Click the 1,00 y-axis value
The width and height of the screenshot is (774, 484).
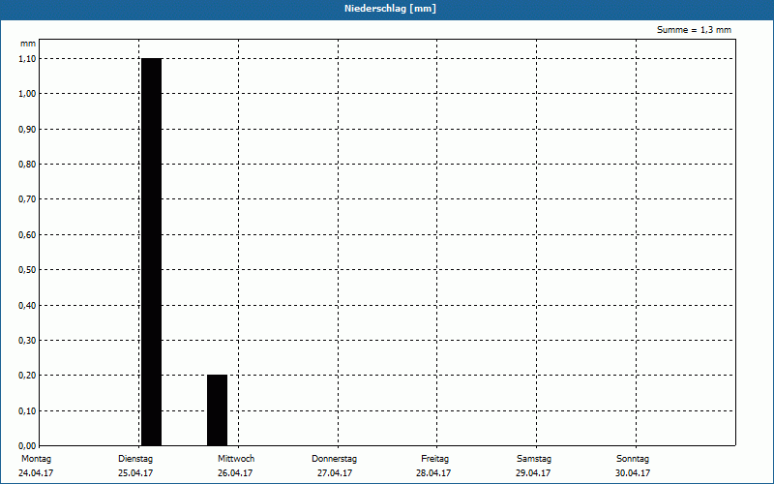[x=27, y=94]
